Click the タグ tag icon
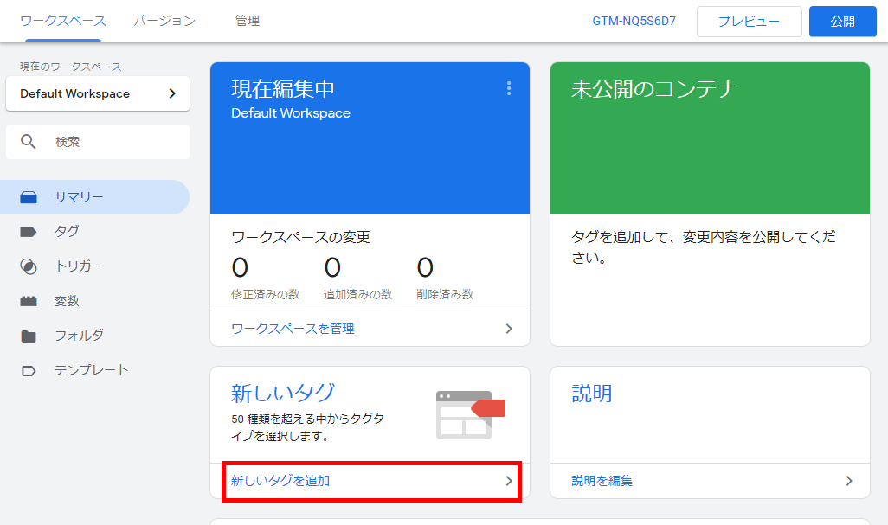This screenshot has width=888, height=525. pyautogui.click(x=29, y=232)
